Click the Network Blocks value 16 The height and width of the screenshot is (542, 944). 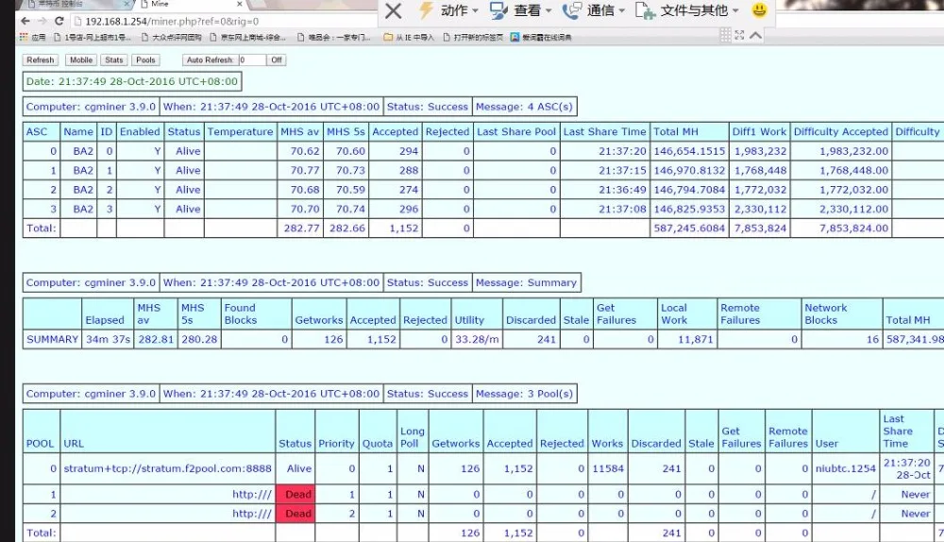(842, 339)
